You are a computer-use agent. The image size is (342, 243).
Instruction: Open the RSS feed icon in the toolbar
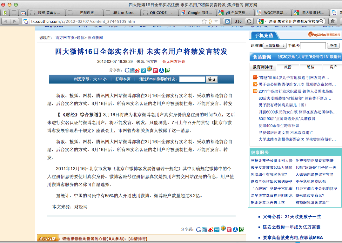[227, 21]
